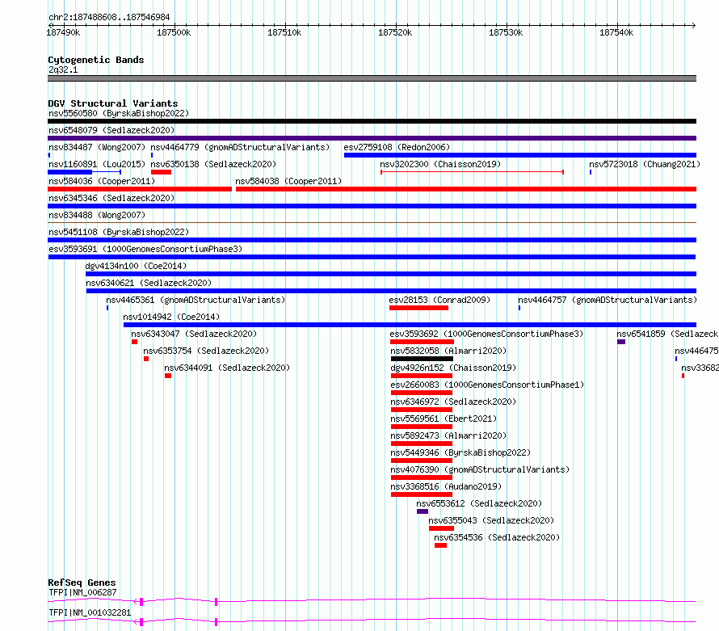Click the nsv834487 (Wong2007) label
The image size is (719, 631).
tap(97, 147)
